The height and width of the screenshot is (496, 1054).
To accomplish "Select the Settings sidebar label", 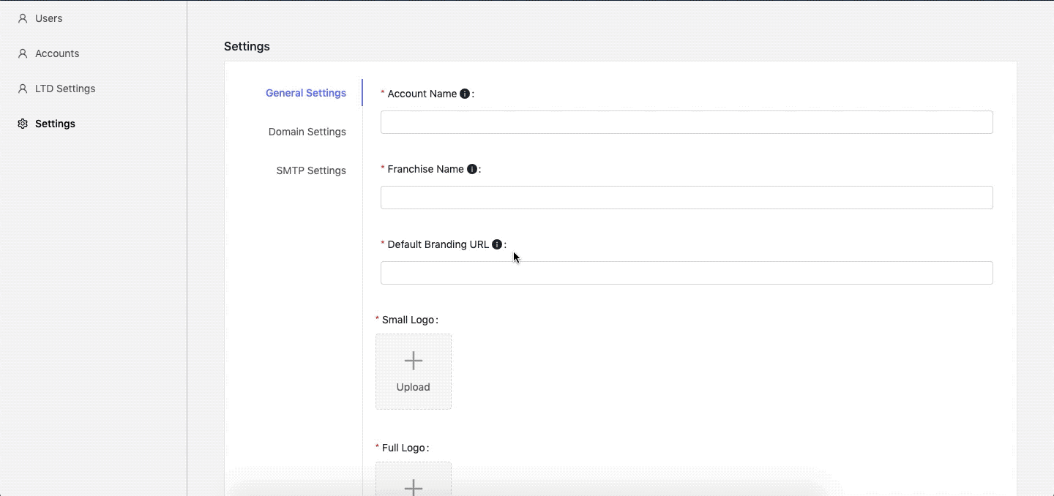I will 55,124.
